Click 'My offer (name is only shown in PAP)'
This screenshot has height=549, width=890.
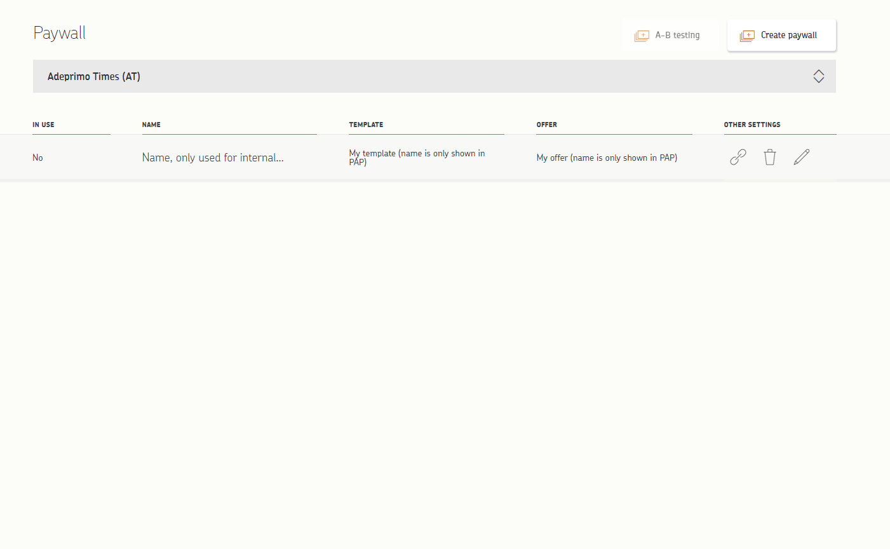(607, 158)
